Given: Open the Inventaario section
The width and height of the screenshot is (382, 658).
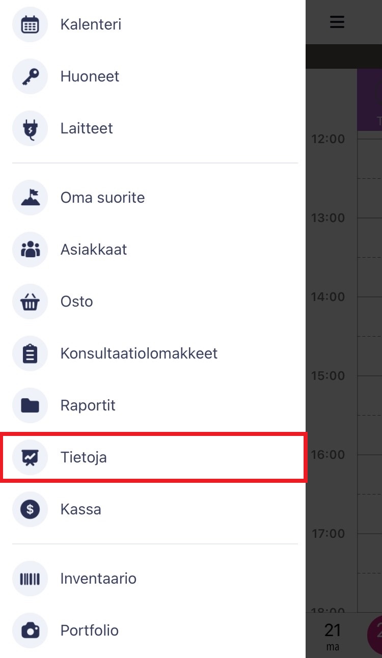Looking at the screenshot, I should 153,579.
